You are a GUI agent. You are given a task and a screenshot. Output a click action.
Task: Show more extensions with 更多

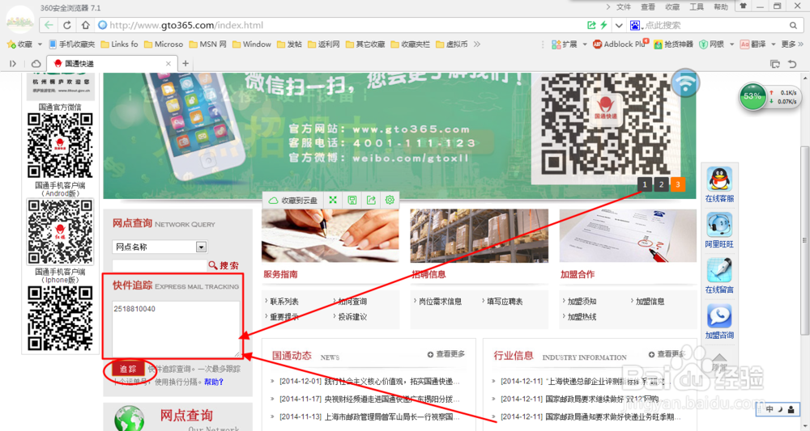[x=792, y=44]
